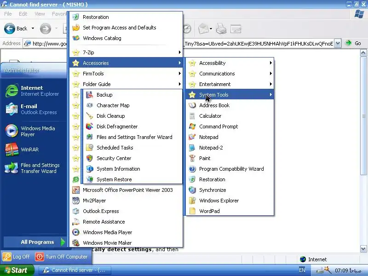368x276 pixels.
Task: Expand the Accessories submenu
Action: (126, 63)
